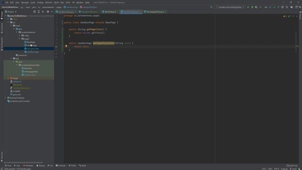Click the Favorites vertical tab on left edge
Screen dimensions: 302x170
point(2,156)
